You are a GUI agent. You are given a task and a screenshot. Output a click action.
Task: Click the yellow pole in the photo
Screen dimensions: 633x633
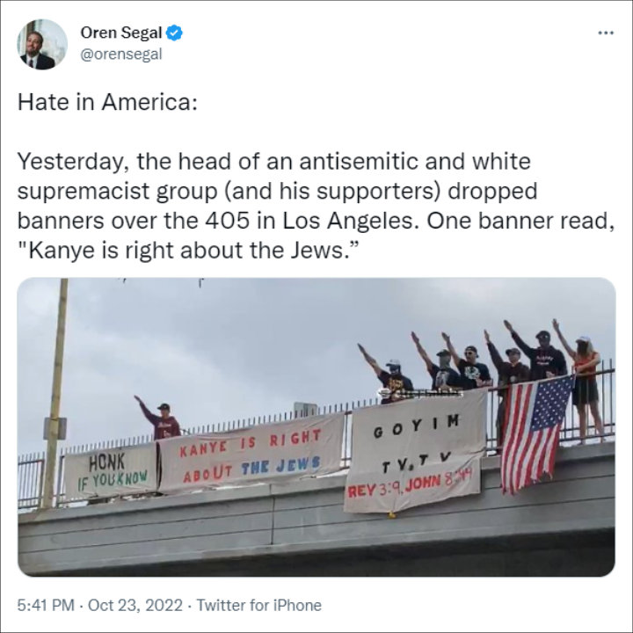click(x=55, y=394)
